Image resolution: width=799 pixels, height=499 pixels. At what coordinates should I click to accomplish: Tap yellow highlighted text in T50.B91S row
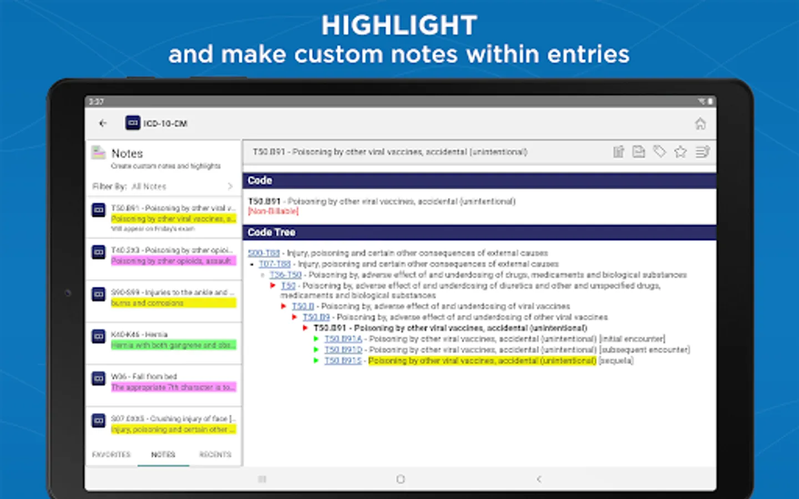[x=482, y=360]
